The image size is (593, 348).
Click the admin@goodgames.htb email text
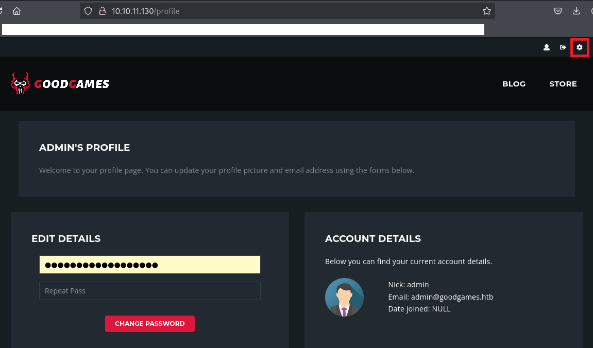click(x=452, y=297)
